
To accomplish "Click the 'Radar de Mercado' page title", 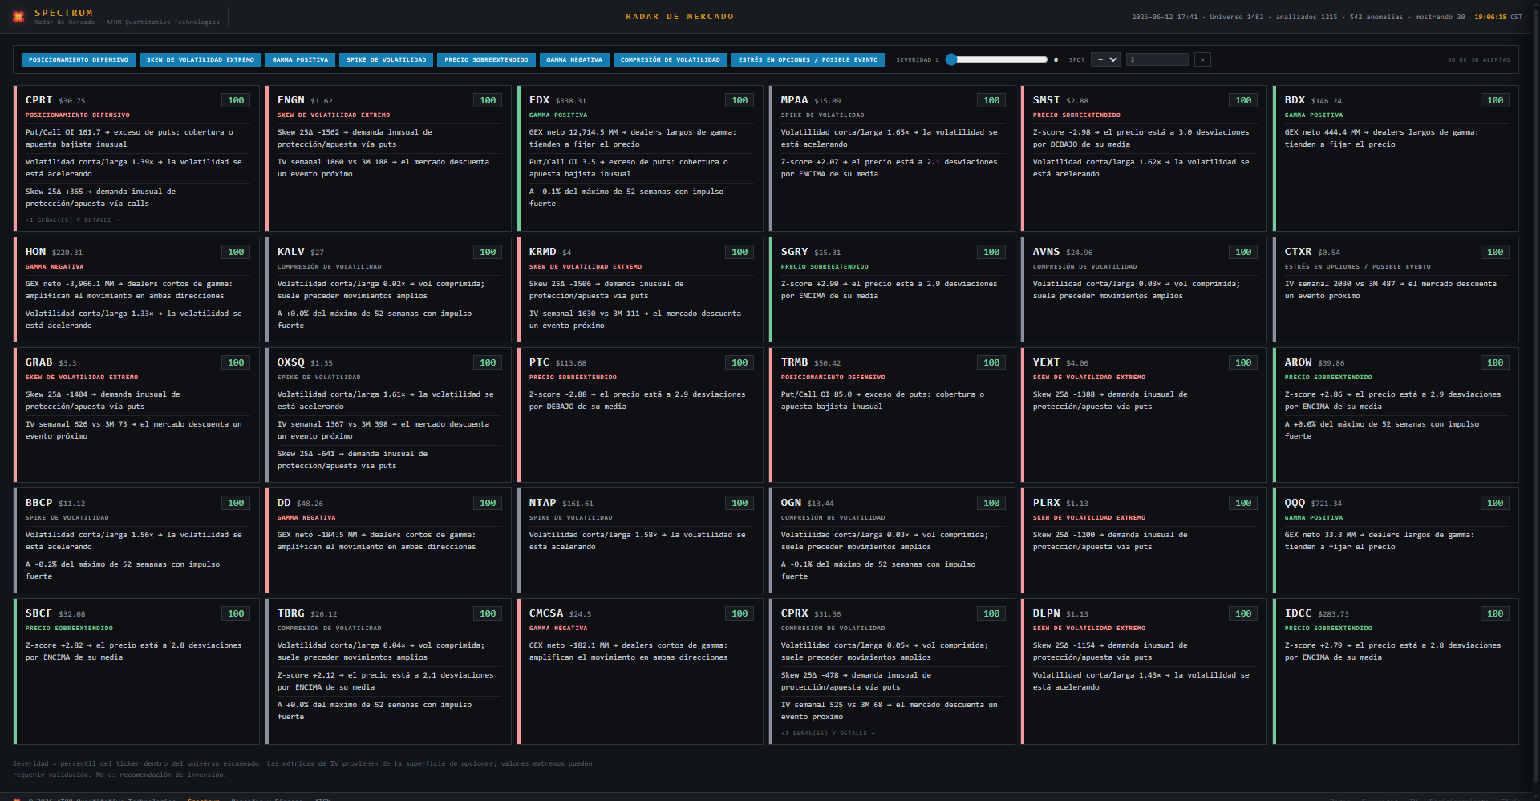I will (x=679, y=17).
